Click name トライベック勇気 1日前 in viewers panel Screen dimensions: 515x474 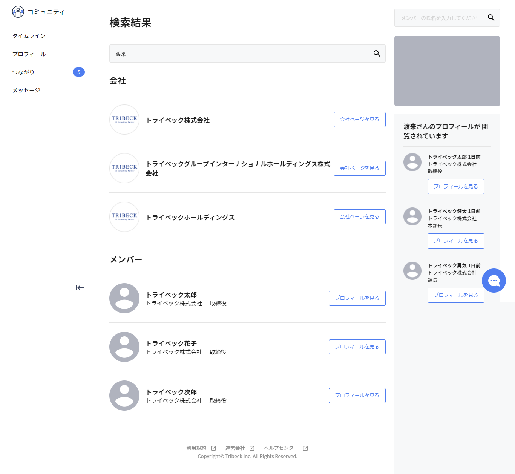point(454,265)
